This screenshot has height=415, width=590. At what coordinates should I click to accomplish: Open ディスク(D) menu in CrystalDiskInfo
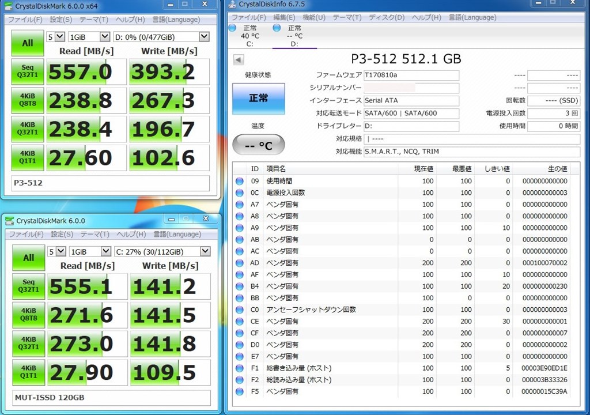tap(387, 17)
